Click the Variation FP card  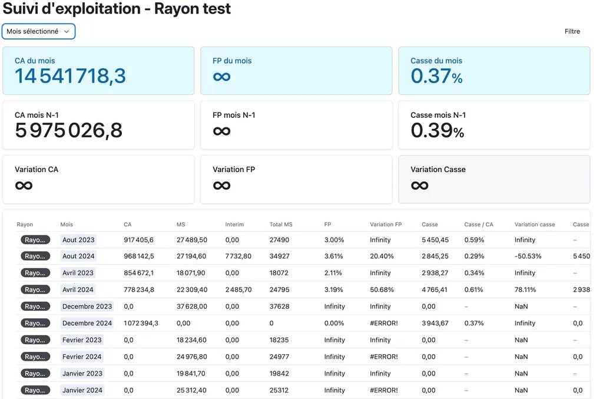296,179
